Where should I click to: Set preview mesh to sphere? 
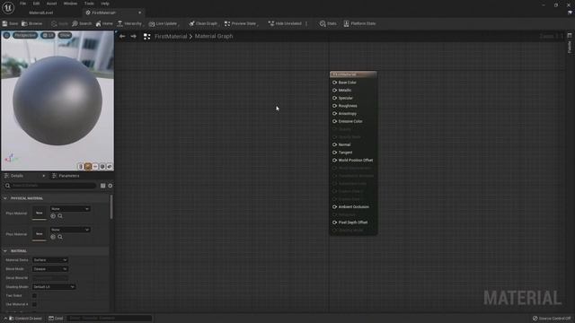(88, 167)
